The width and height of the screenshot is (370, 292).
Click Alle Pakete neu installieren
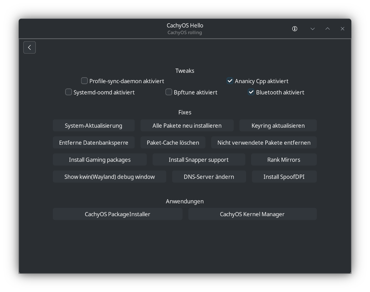point(187,126)
